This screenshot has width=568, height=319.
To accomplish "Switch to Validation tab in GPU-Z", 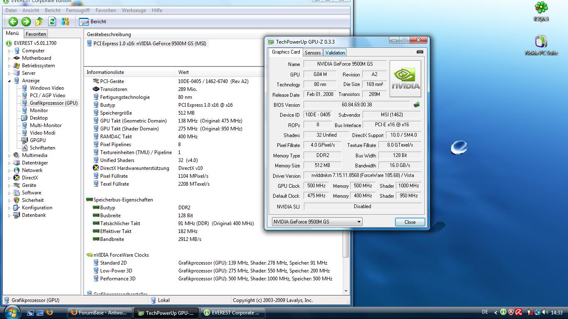I will (x=335, y=53).
